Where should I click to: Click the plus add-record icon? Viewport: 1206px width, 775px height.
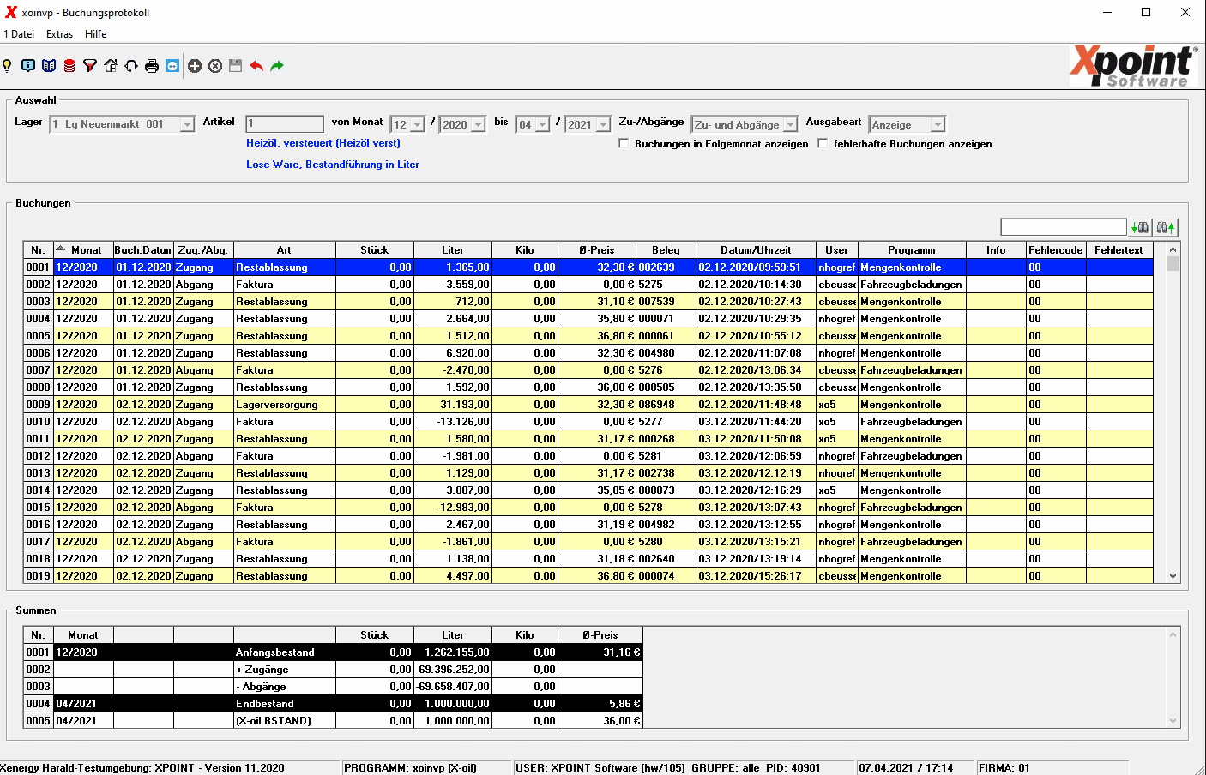coord(195,66)
